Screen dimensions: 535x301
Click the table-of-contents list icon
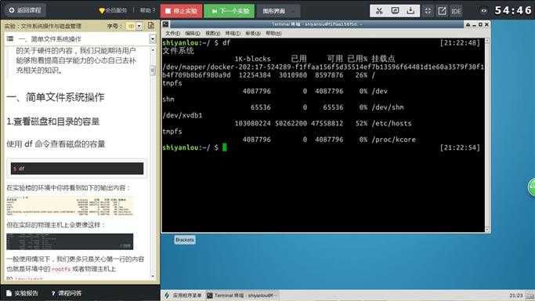pyautogui.click(x=10, y=38)
